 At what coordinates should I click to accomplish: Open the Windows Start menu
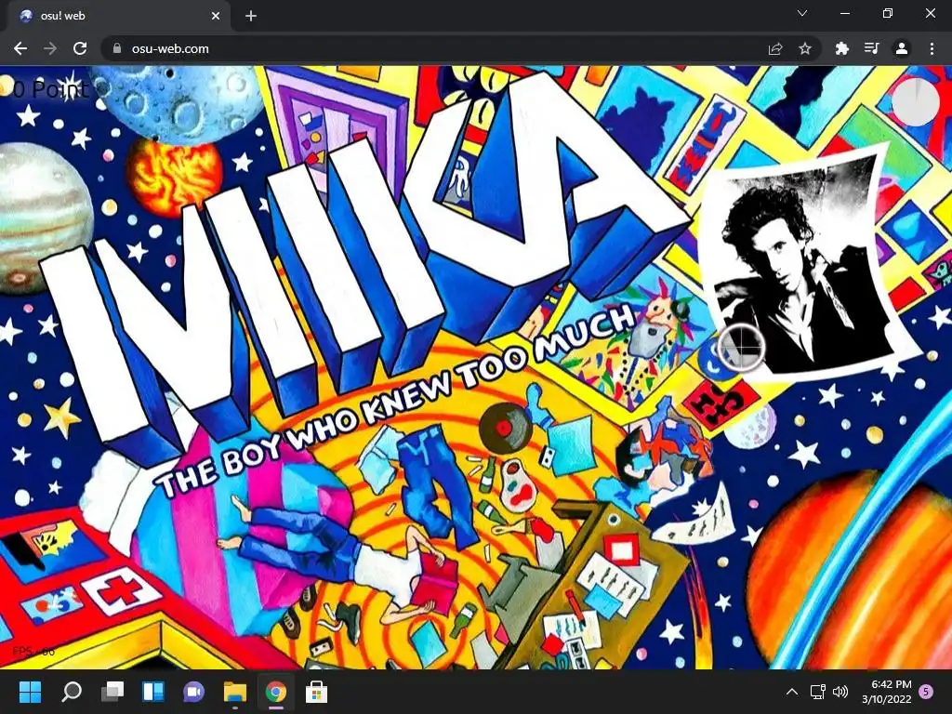tap(30, 692)
